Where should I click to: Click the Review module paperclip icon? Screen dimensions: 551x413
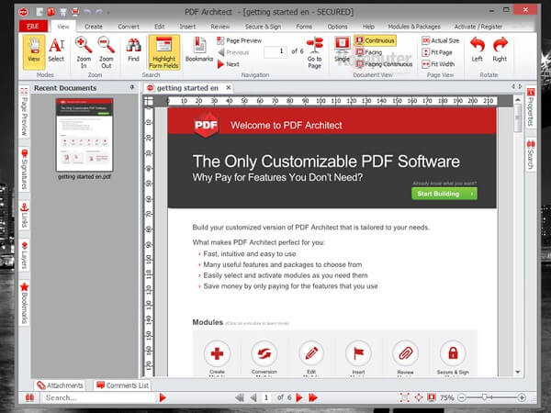pyautogui.click(x=406, y=353)
